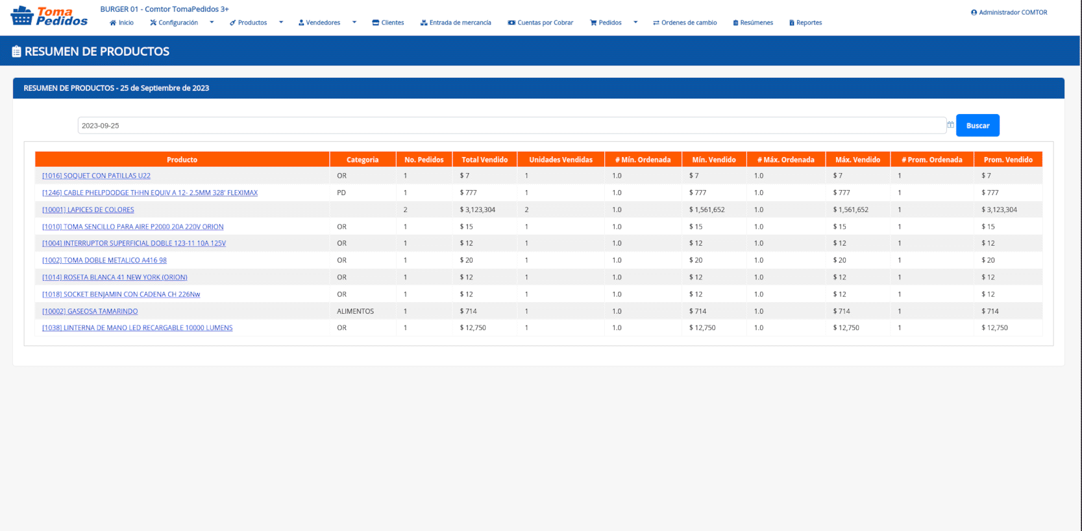The image size is (1082, 531).
Task: Open product [1246] CABLE PHELPDODGE THHN
Action: tap(150, 193)
